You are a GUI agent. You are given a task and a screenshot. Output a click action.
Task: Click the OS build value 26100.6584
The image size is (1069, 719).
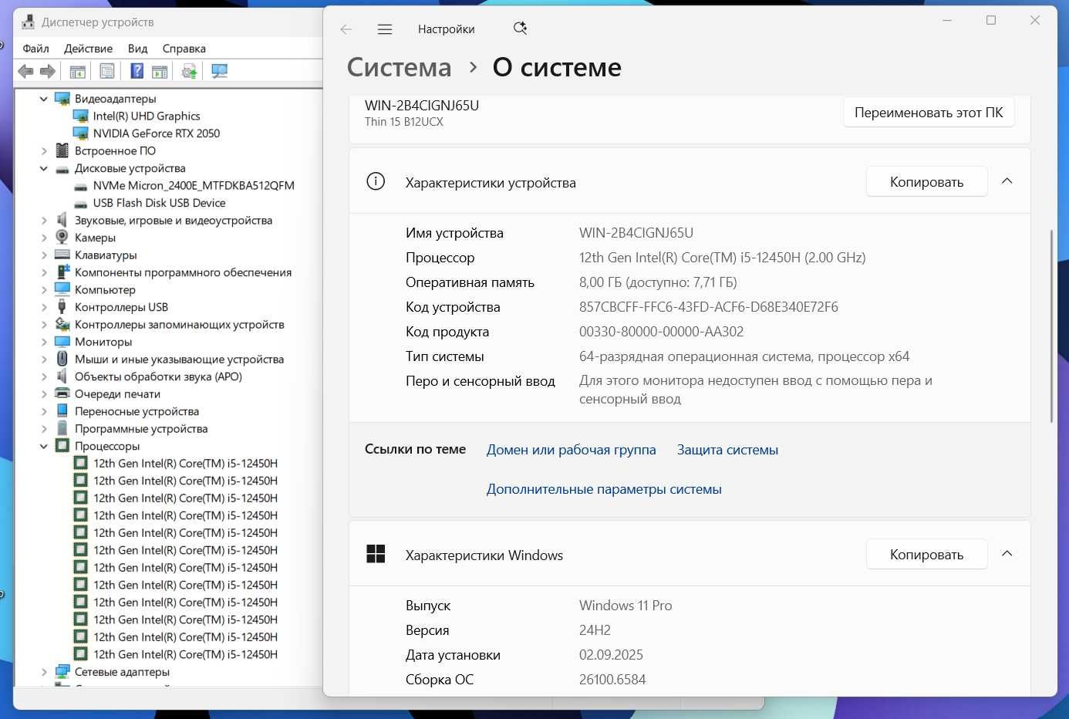(612, 680)
